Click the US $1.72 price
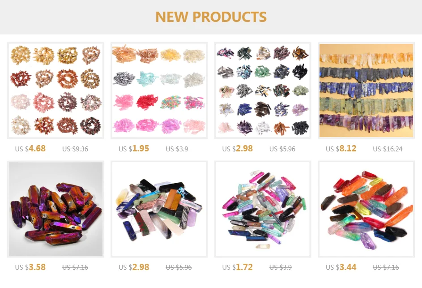 tap(237, 267)
